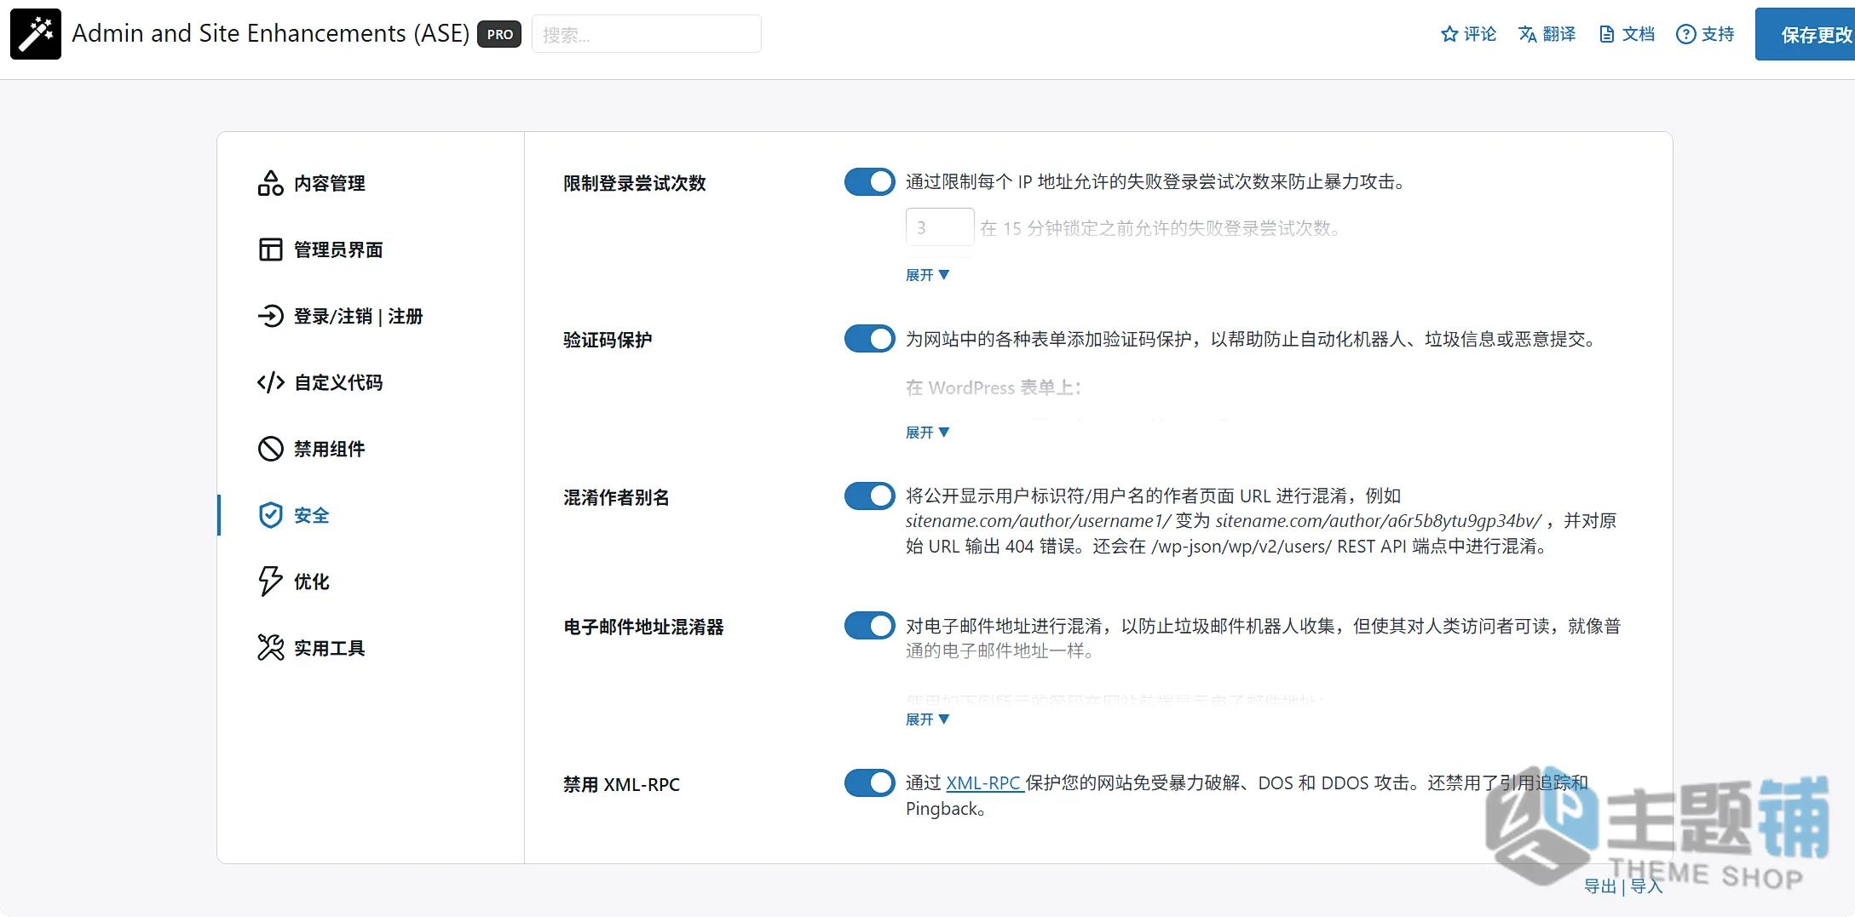1855x917 pixels.
Task: Disable the 限制登录尝试次数 toggle
Action: [869, 181]
